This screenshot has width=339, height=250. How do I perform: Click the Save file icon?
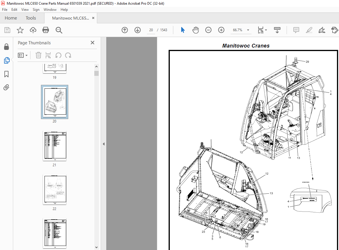coord(7,30)
